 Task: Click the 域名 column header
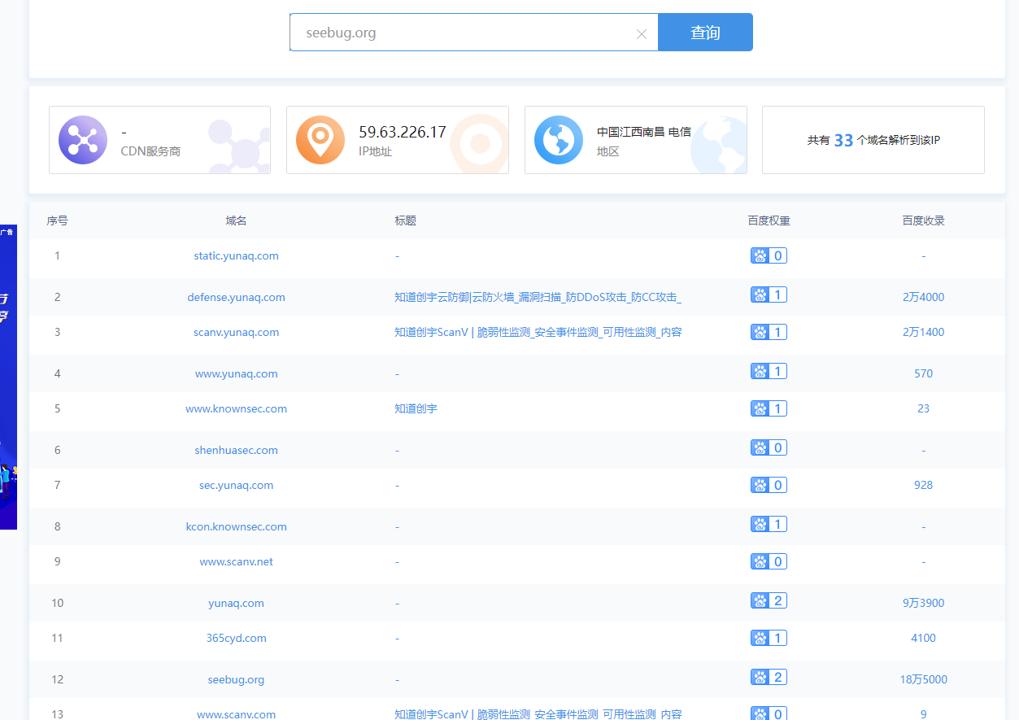(236, 220)
